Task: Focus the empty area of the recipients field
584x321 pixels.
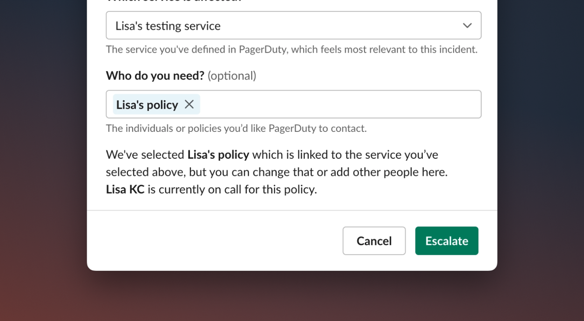Action: (x=339, y=104)
